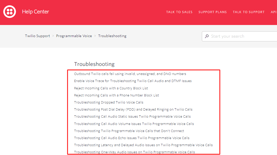Open Country Block List article
Screen dimensions: 277x155
111,88
